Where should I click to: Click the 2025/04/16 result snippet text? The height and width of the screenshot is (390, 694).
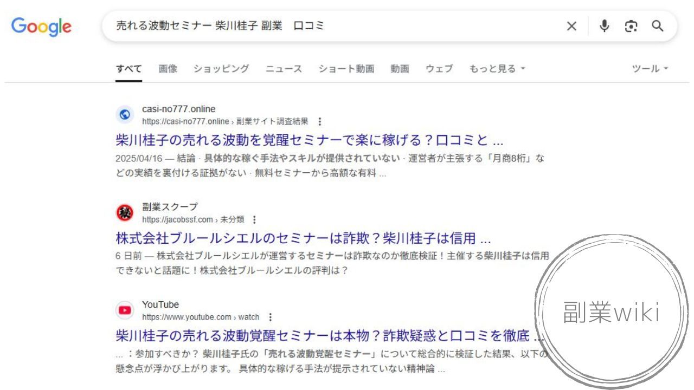330,166
